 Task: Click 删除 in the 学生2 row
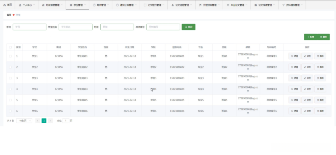pos(321,67)
